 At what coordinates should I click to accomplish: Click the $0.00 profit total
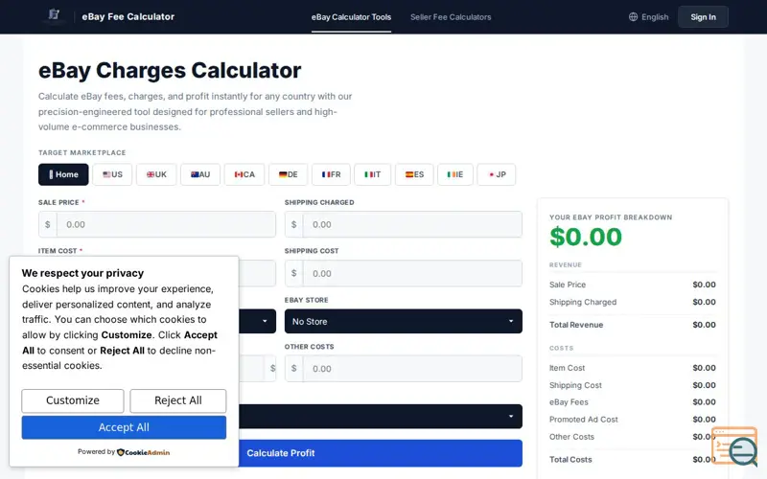tap(586, 237)
